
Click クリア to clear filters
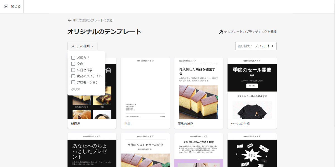pos(76,89)
